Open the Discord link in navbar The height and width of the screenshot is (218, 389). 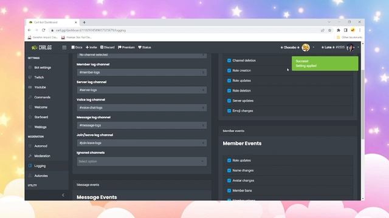click(x=108, y=47)
